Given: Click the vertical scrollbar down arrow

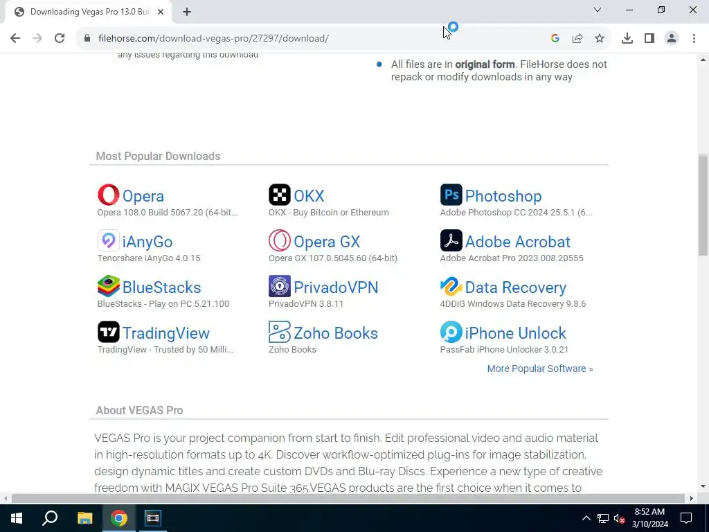Looking at the screenshot, I should tap(703, 486).
